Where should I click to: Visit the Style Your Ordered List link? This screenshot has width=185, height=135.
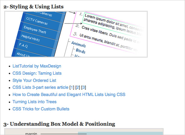coord(34,80)
